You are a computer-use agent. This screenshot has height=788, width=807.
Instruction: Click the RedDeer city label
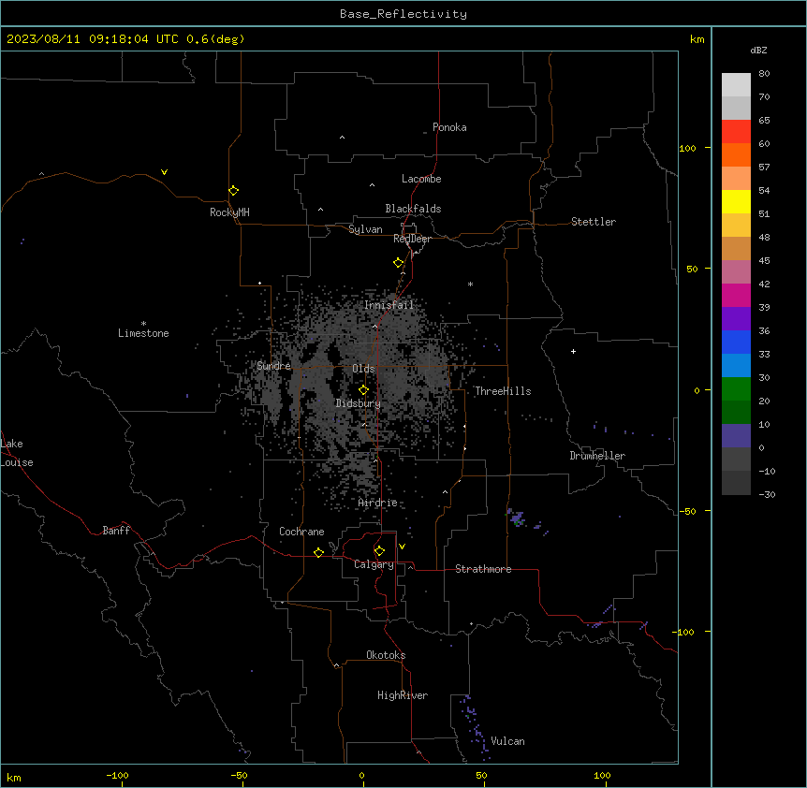412,239
